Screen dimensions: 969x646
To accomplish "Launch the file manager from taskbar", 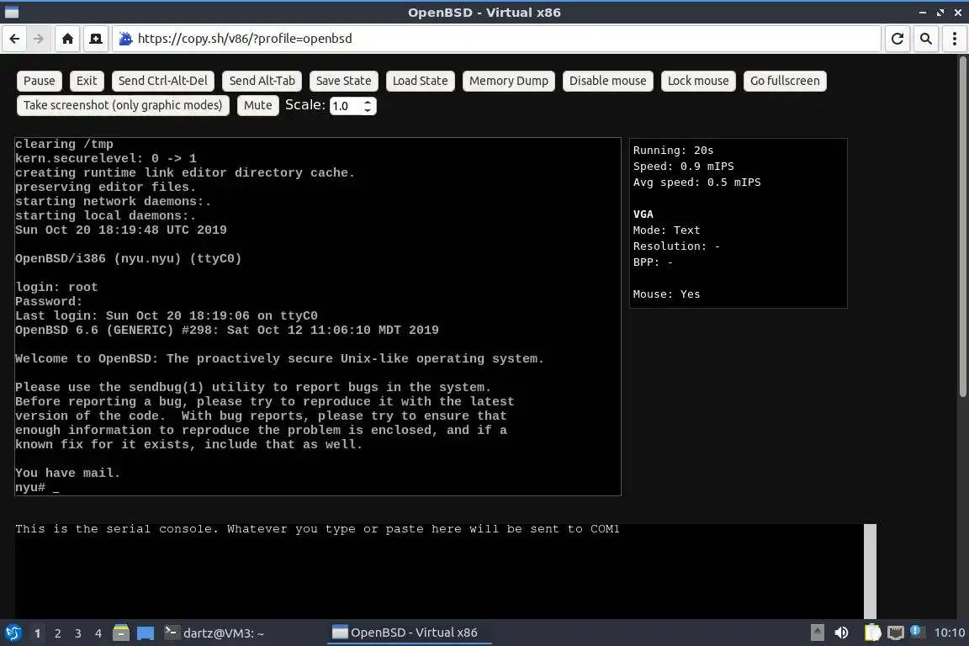I will (121, 633).
